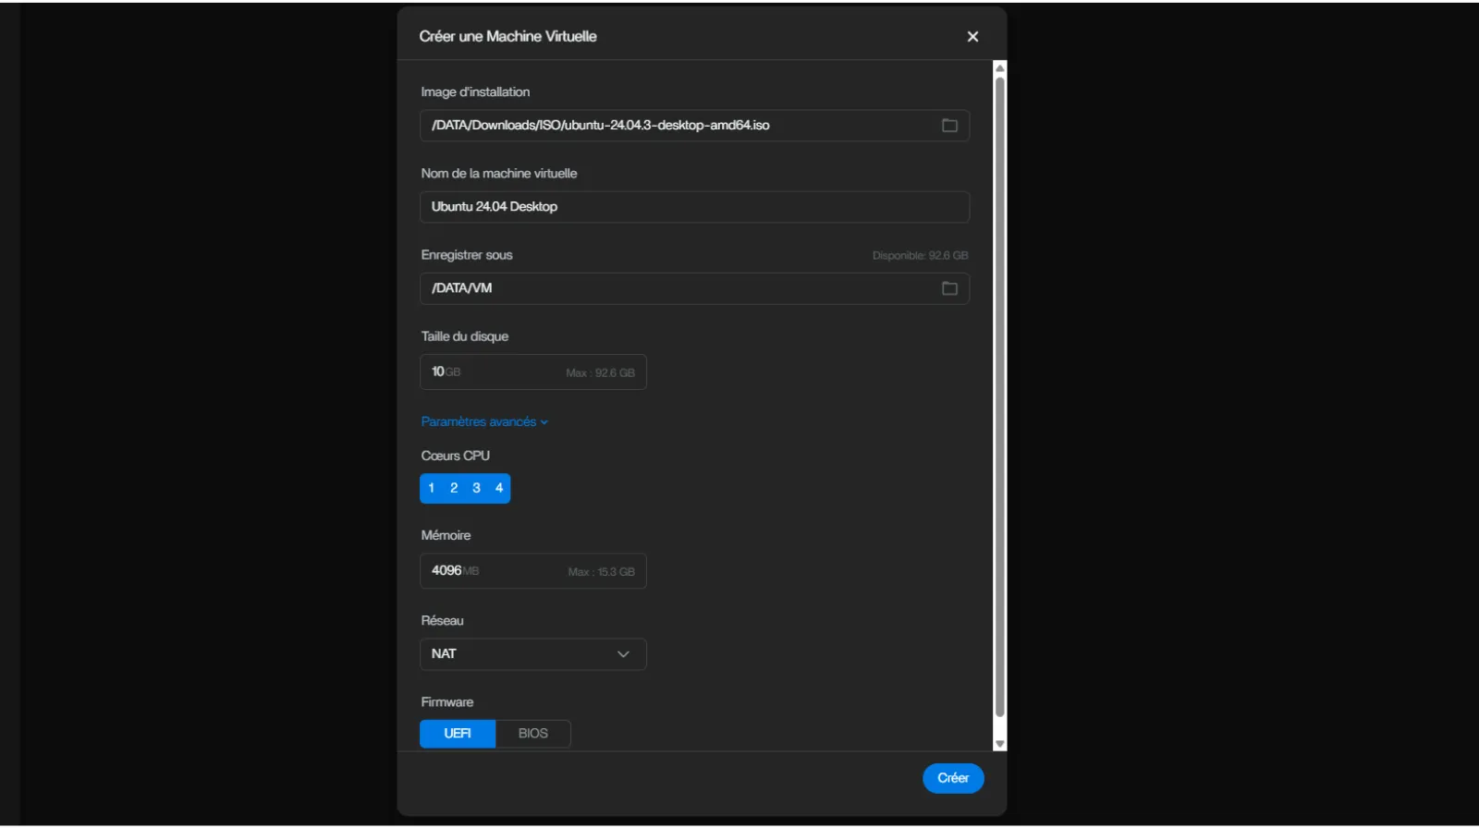Click the dialog's vertical scrollbar thumb
This screenshot has height=828, width=1479.
999,397
